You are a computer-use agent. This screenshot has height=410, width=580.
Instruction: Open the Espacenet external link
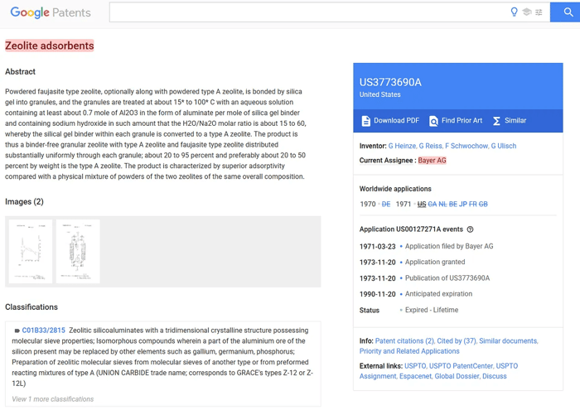[x=415, y=376]
